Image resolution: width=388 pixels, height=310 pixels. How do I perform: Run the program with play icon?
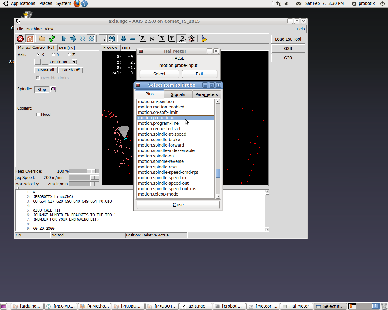[x=64, y=39]
